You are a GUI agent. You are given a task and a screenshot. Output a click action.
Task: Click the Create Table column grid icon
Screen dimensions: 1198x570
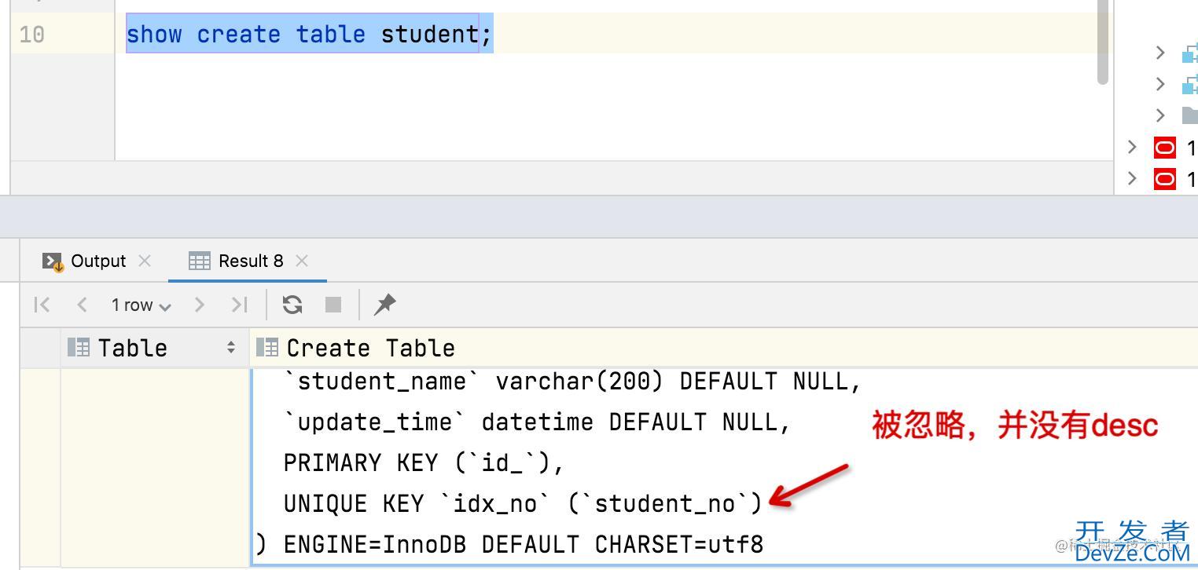(x=267, y=347)
